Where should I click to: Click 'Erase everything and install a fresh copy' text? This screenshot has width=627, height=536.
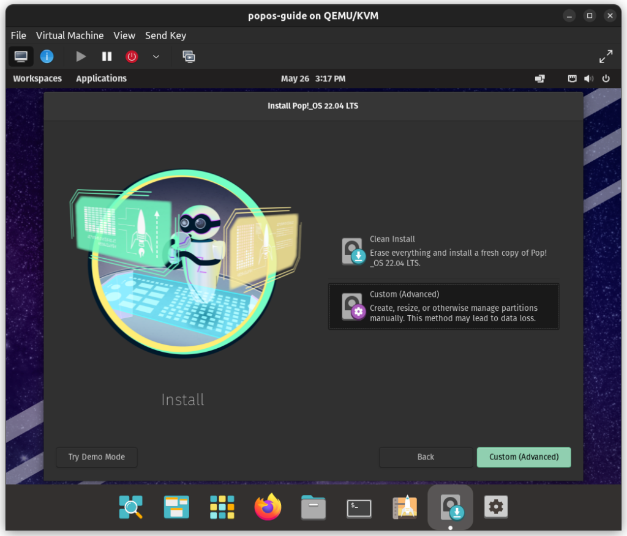click(x=458, y=258)
